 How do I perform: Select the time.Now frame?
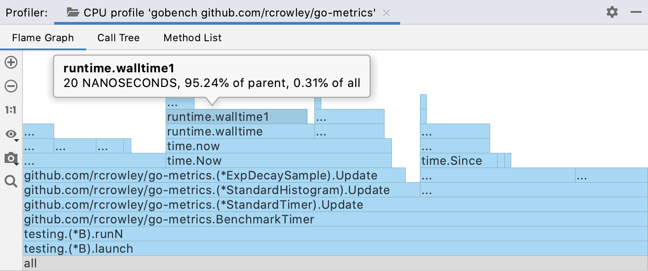(278, 161)
